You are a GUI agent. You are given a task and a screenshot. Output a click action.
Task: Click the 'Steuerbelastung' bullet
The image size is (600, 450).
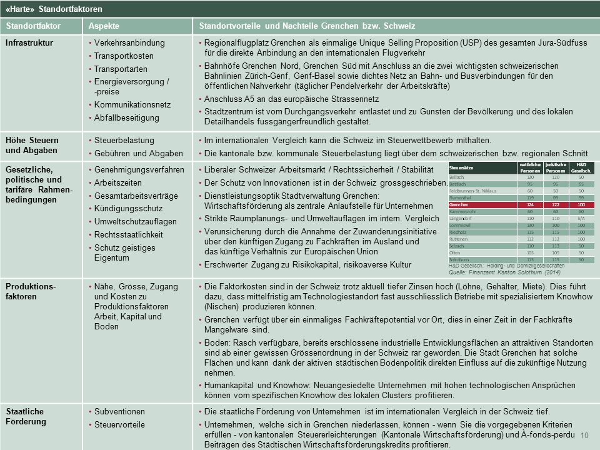click(124, 141)
